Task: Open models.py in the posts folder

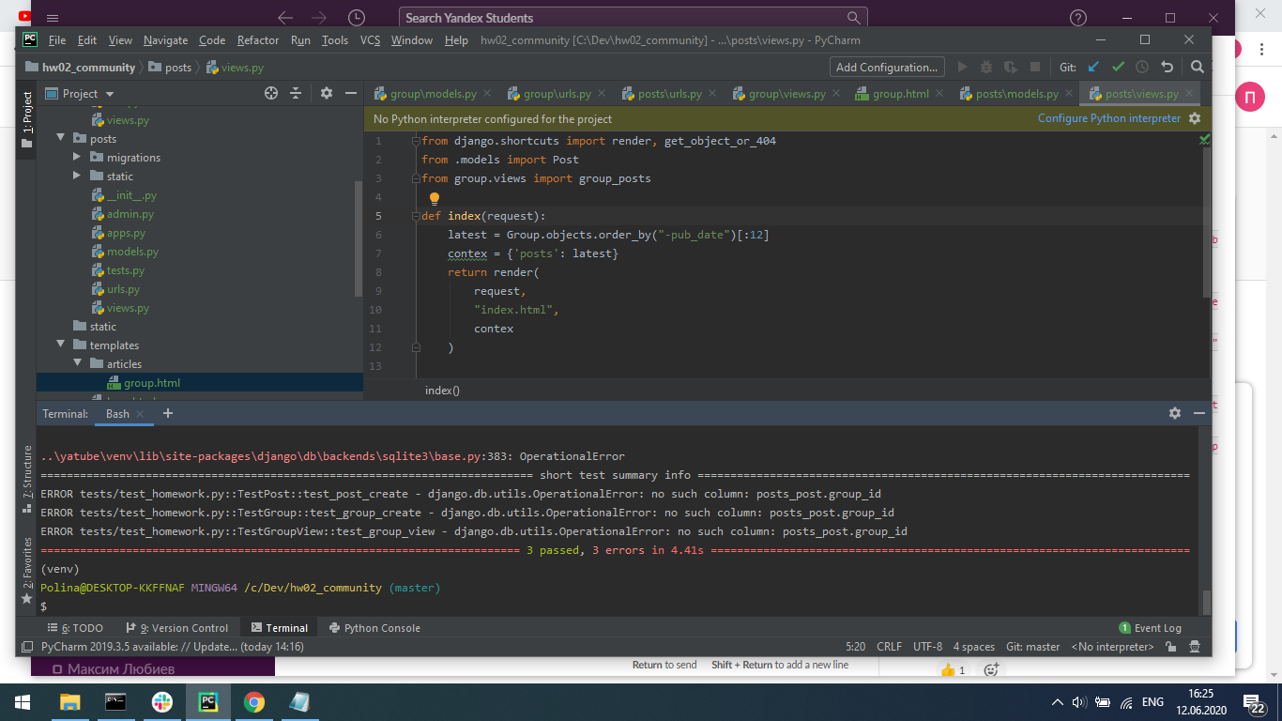Action: (132, 252)
